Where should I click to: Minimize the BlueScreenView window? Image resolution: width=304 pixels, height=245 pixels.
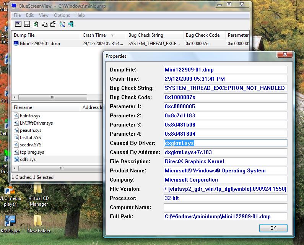[x=219, y=4]
